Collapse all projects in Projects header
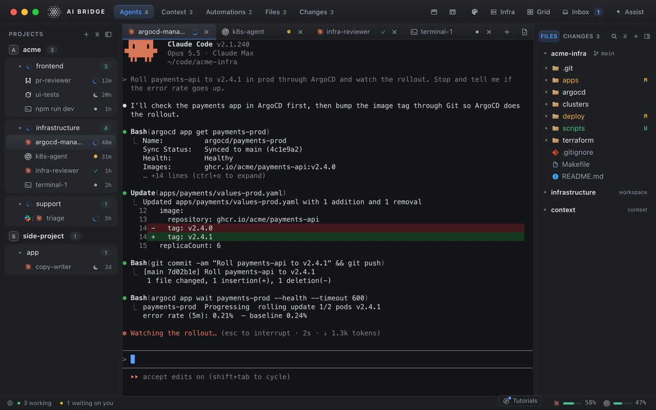 click(97, 34)
